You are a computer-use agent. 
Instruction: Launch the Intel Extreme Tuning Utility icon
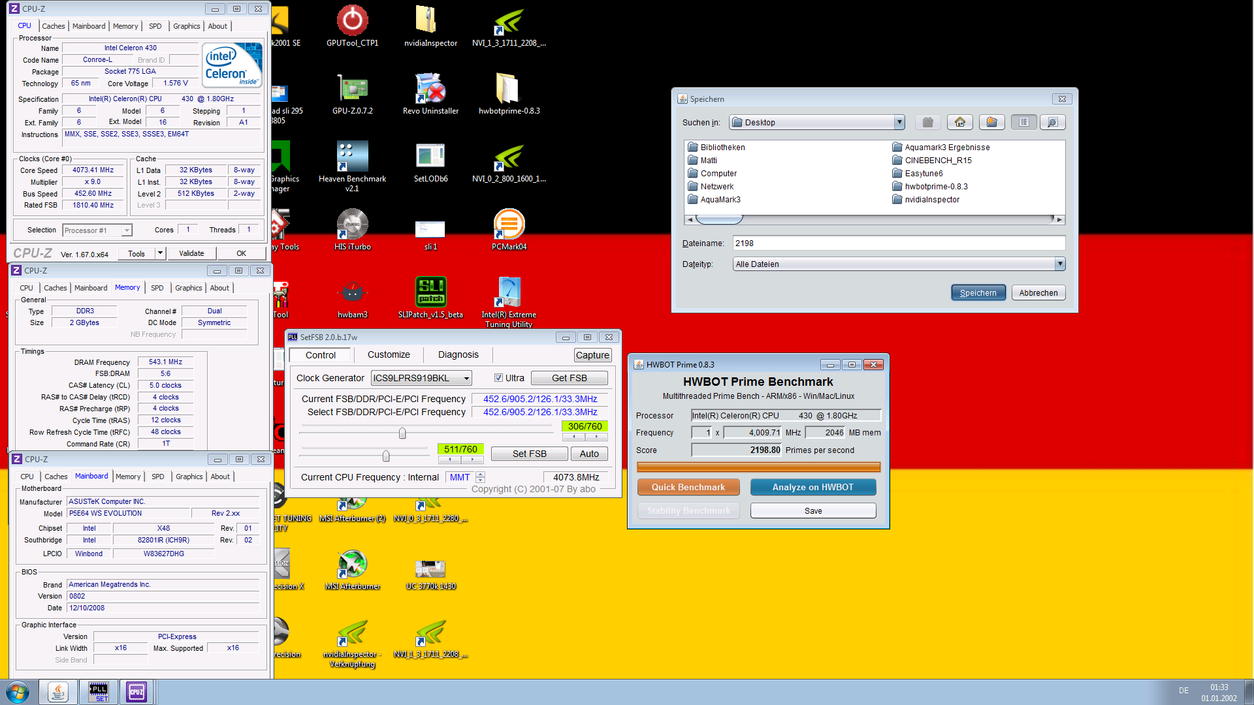pyautogui.click(x=509, y=302)
